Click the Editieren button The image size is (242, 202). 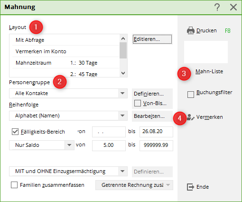(152, 39)
